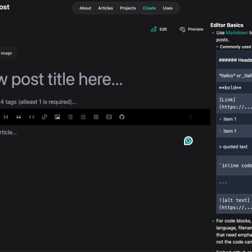Collapse the Commonly used syntax section
252x252 pixels.
pos(234,47)
